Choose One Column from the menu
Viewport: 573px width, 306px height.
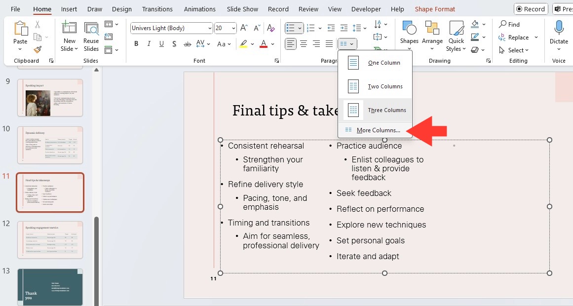tap(375, 63)
